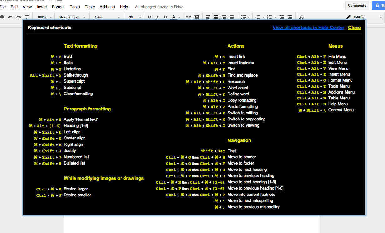Click the Strikethrough shortcut row

pyautogui.click(x=59, y=75)
